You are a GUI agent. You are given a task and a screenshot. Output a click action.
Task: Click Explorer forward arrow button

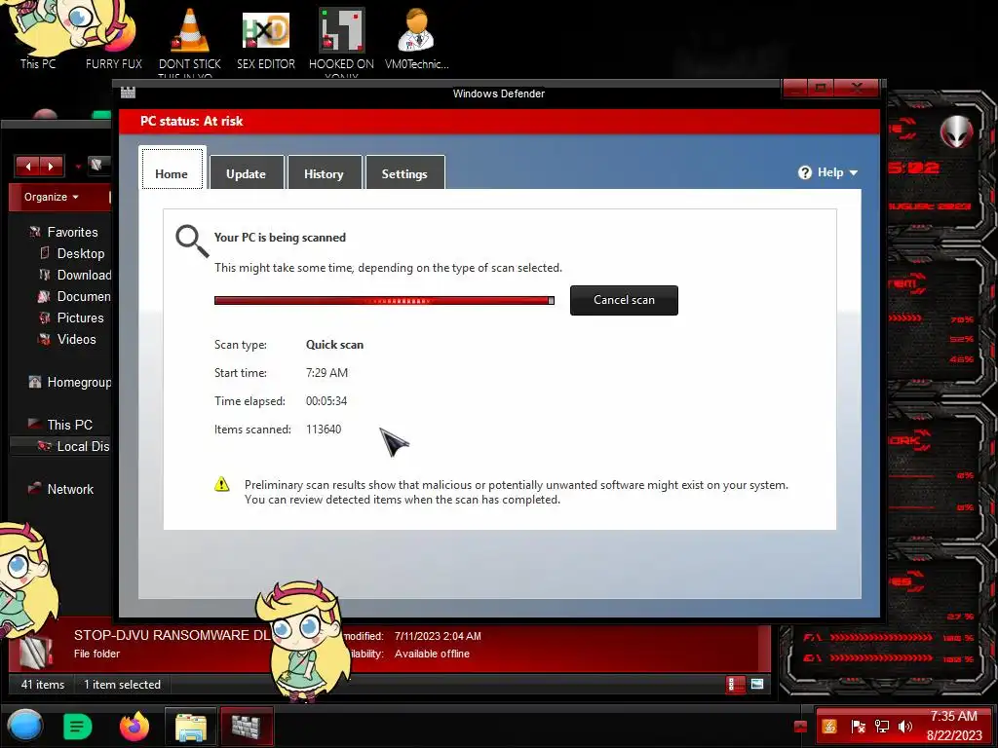pyautogui.click(x=51, y=167)
